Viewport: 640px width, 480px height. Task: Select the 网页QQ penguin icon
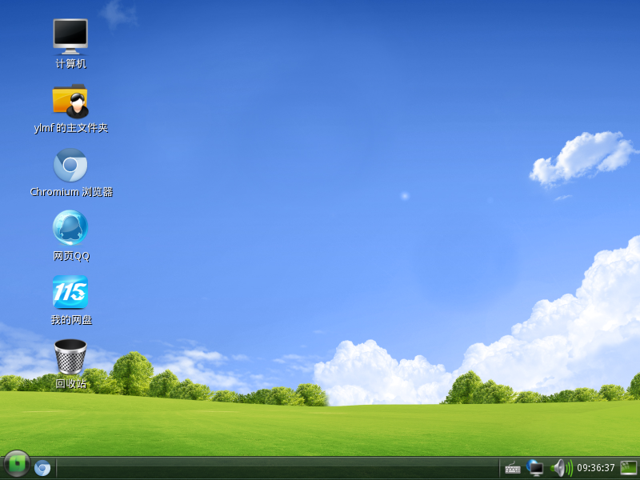[x=70, y=228]
